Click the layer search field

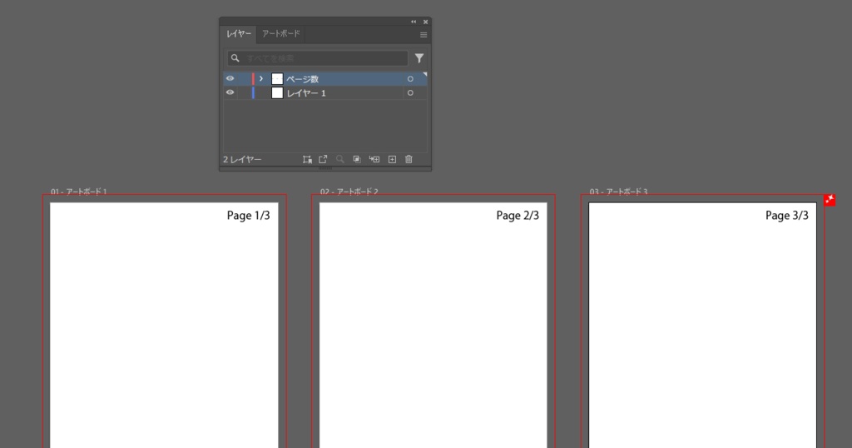(317, 58)
